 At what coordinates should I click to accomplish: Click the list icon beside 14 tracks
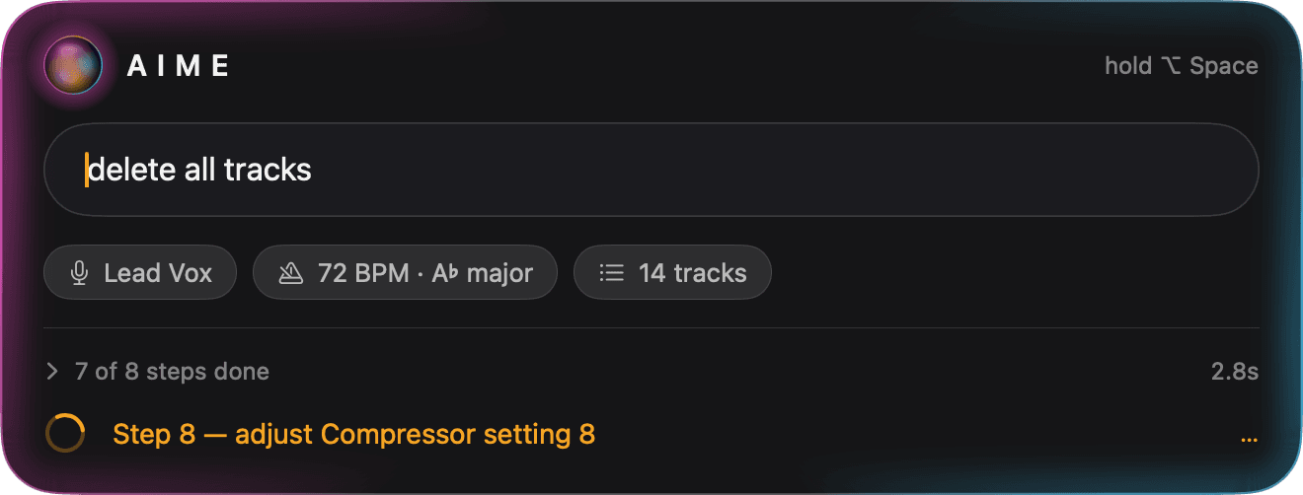[x=612, y=273]
